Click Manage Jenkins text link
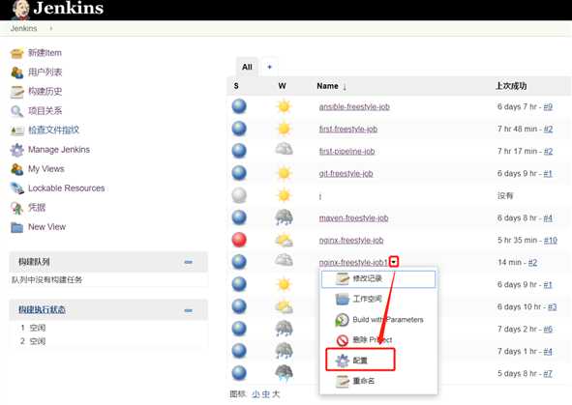 (59, 150)
